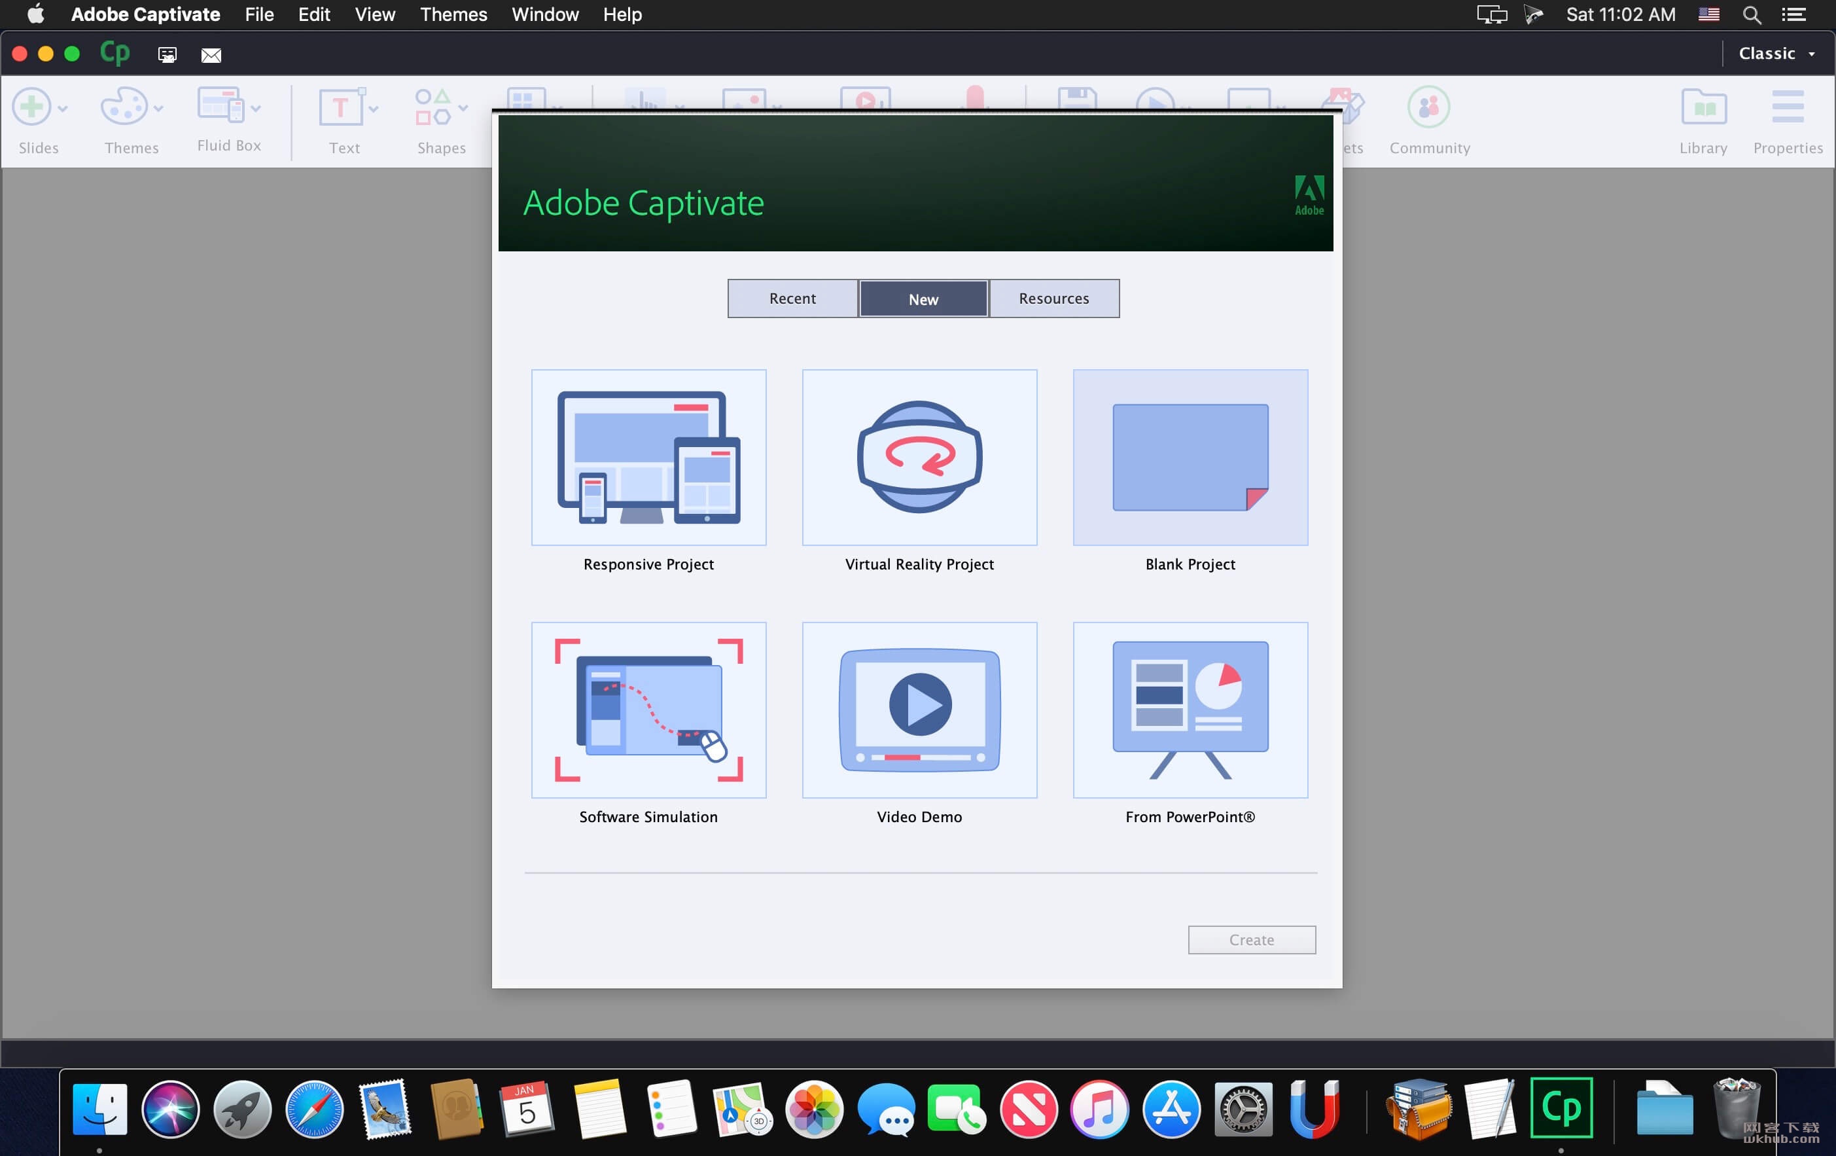
Task: Select the Blank Project thumbnail
Action: 1190,458
